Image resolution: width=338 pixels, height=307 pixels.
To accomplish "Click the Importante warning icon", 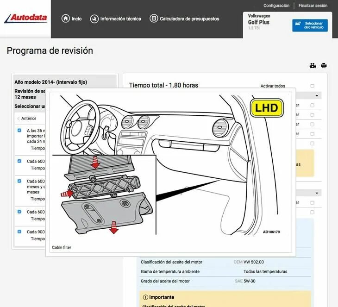I will (x=145, y=297).
